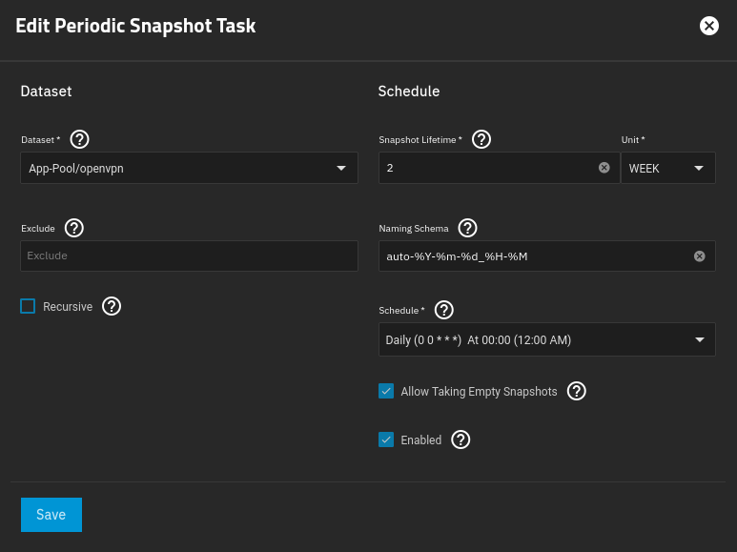This screenshot has width=737, height=552.
Task: Disable the task via Enabled checkbox
Action: click(386, 440)
